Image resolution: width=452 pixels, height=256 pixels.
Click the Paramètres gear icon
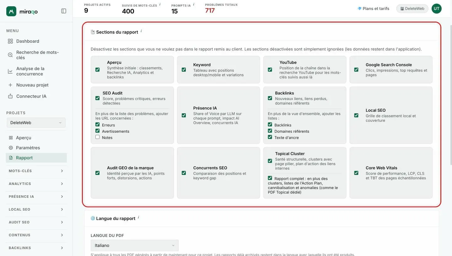(11, 148)
